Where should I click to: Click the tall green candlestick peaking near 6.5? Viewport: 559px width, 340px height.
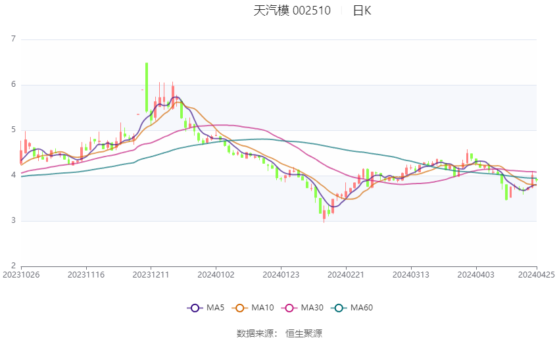coord(147,87)
